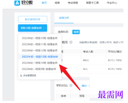This screenshot has height=103, width=128.
Task: Click the 排序 column header
Action: (63, 96)
